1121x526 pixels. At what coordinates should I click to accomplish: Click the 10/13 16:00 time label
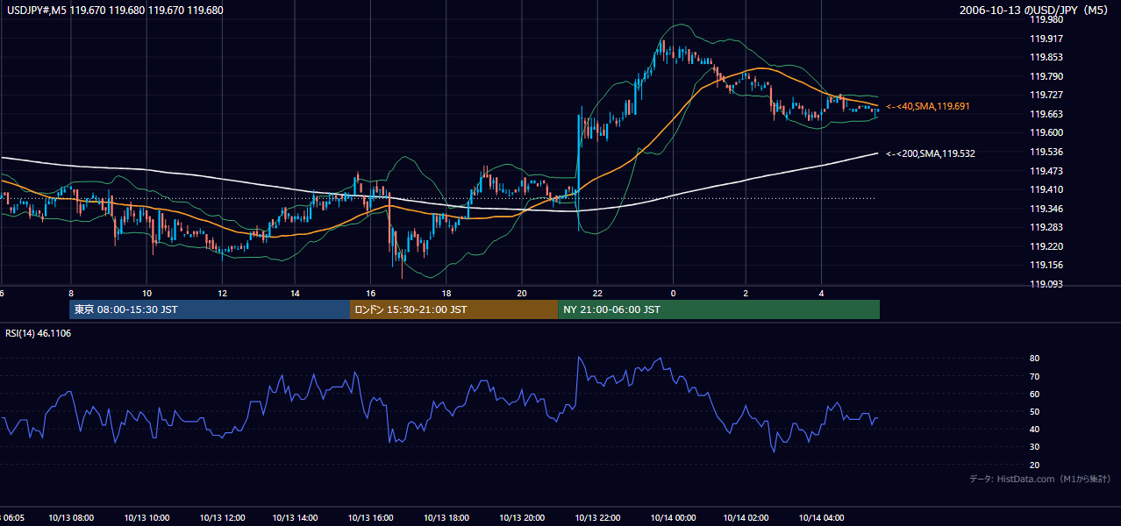tap(372, 517)
